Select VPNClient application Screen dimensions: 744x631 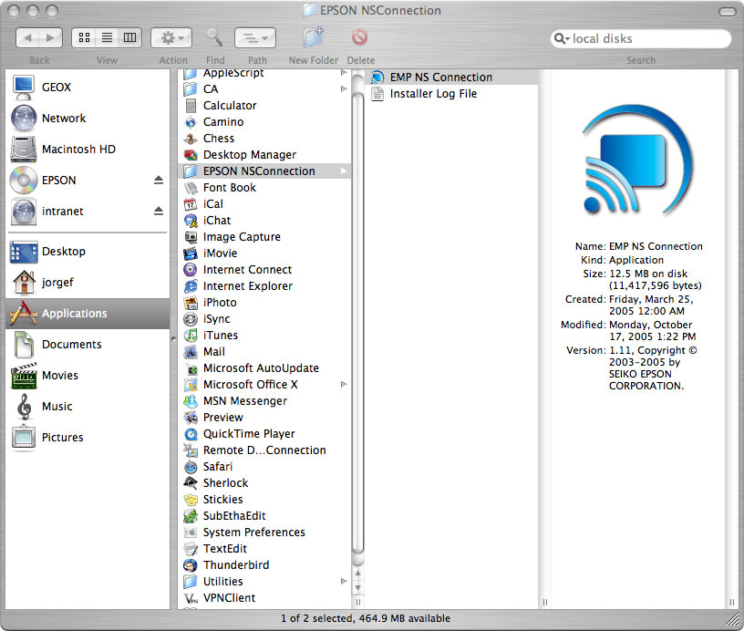point(264,598)
